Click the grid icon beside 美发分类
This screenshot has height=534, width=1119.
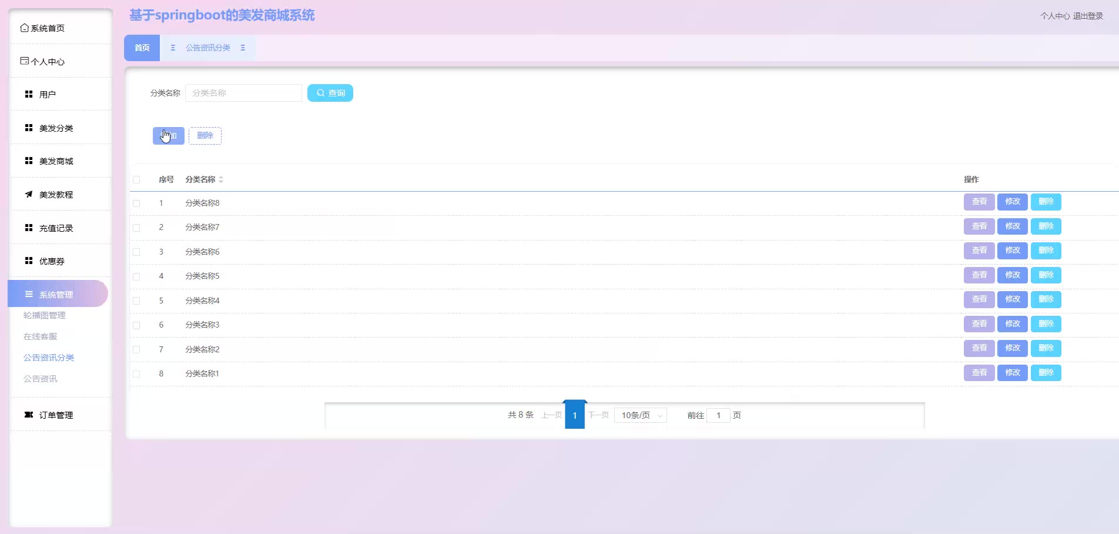coord(29,128)
